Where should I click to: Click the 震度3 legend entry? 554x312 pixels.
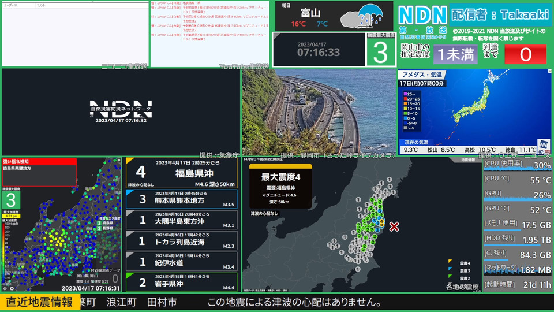tap(460, 270)
